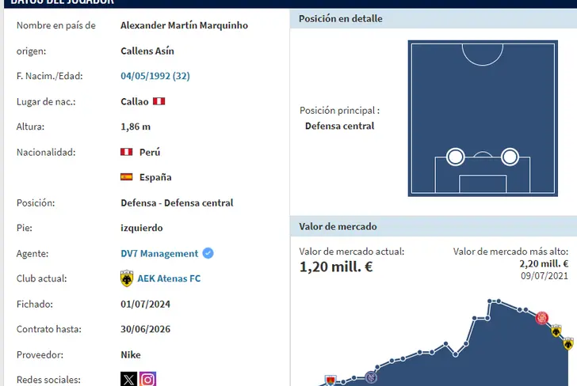577x386 pixels.
Task: Select the shield crest at chart's left start
Action: (x=331, y=380)
